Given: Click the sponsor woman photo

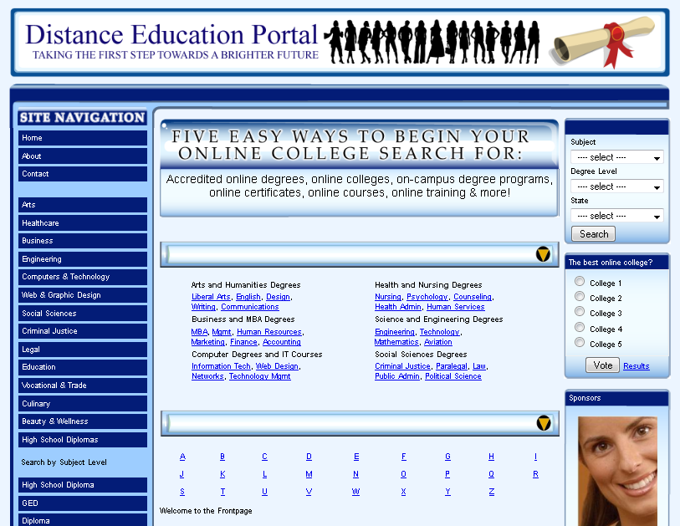Looking at the screenshot, I should tap(617, 471).
